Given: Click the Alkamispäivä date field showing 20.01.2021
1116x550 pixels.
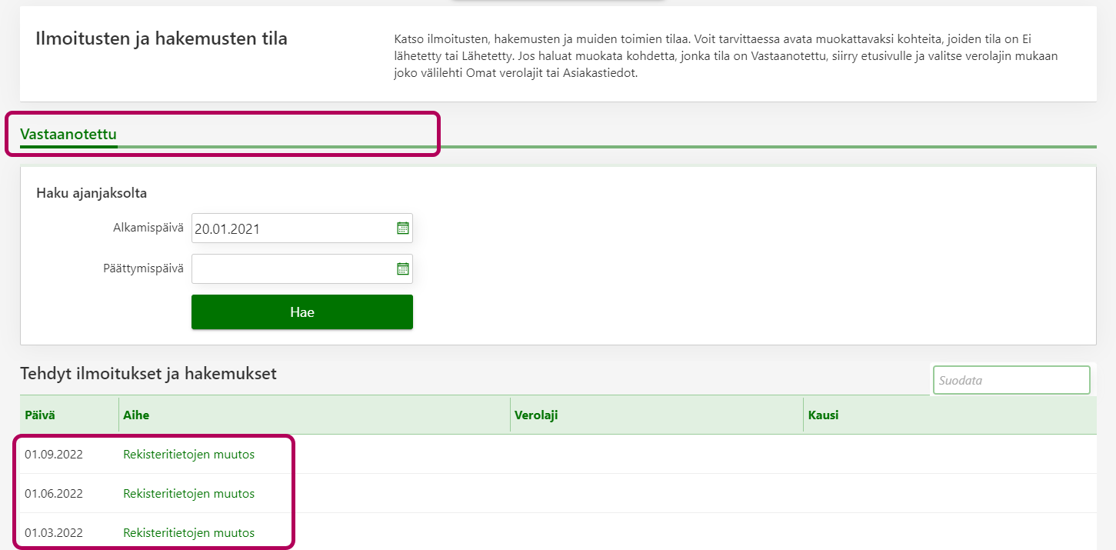Looking at the screenshot, I should pyautogui.click(x=292, y=228).
